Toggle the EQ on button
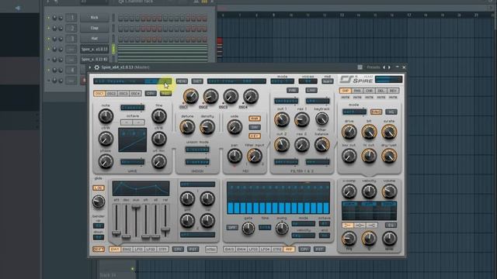The image size is (497, 279). point(391,225)
